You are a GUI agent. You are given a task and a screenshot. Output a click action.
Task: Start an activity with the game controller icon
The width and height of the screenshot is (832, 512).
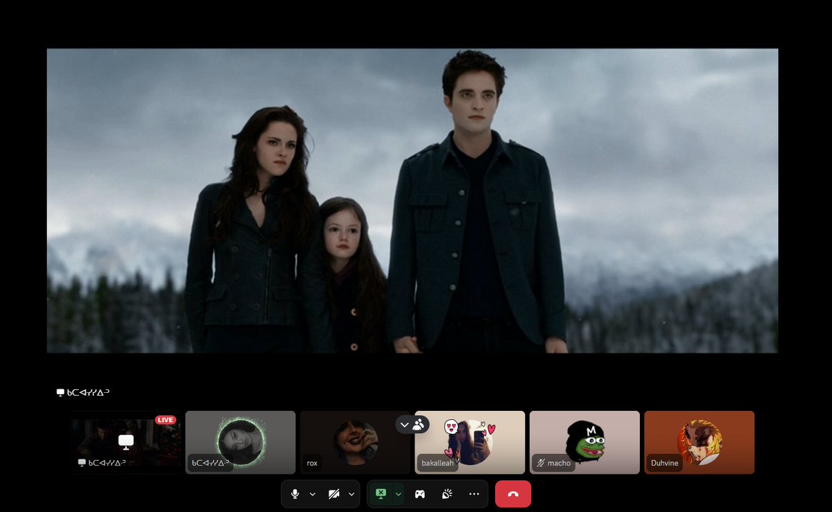(420, 494)
